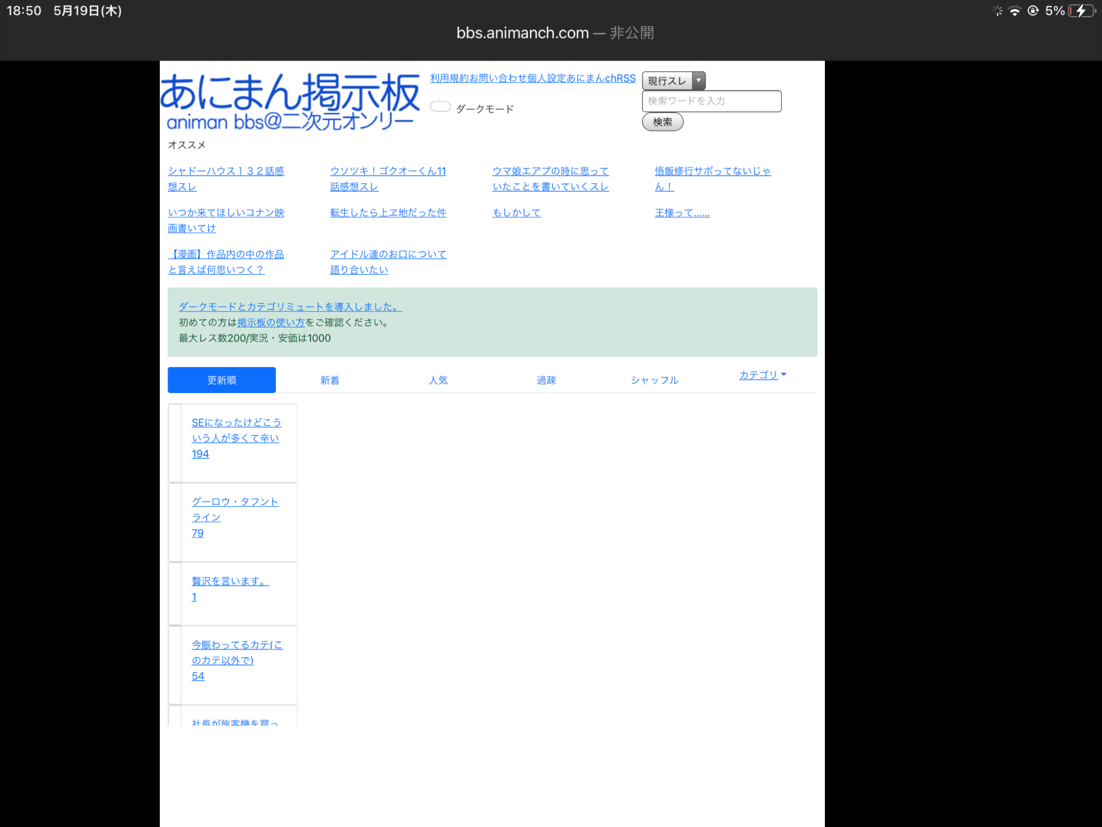1102x827 pixels.
Task: Open thread SEになったけどこういう人が多くて辛い
Action: [x=236, y=430]
